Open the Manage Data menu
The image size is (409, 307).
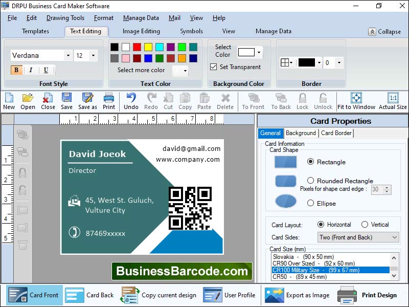(x=141, y=18)
